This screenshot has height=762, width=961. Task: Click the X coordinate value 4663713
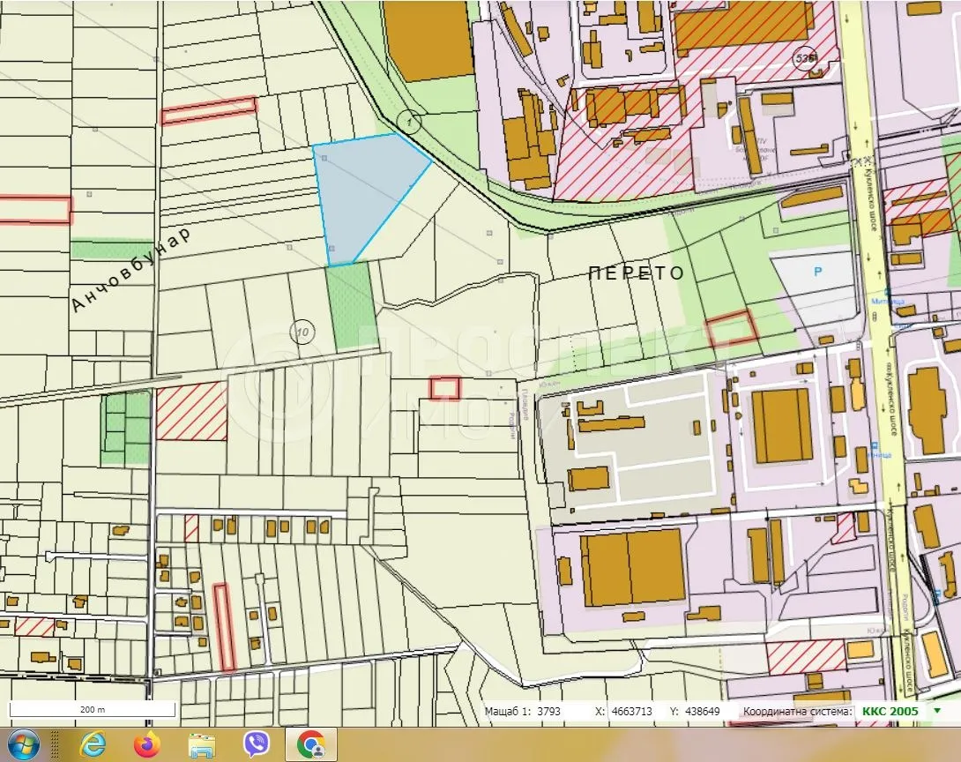click(x=629, y=711)
